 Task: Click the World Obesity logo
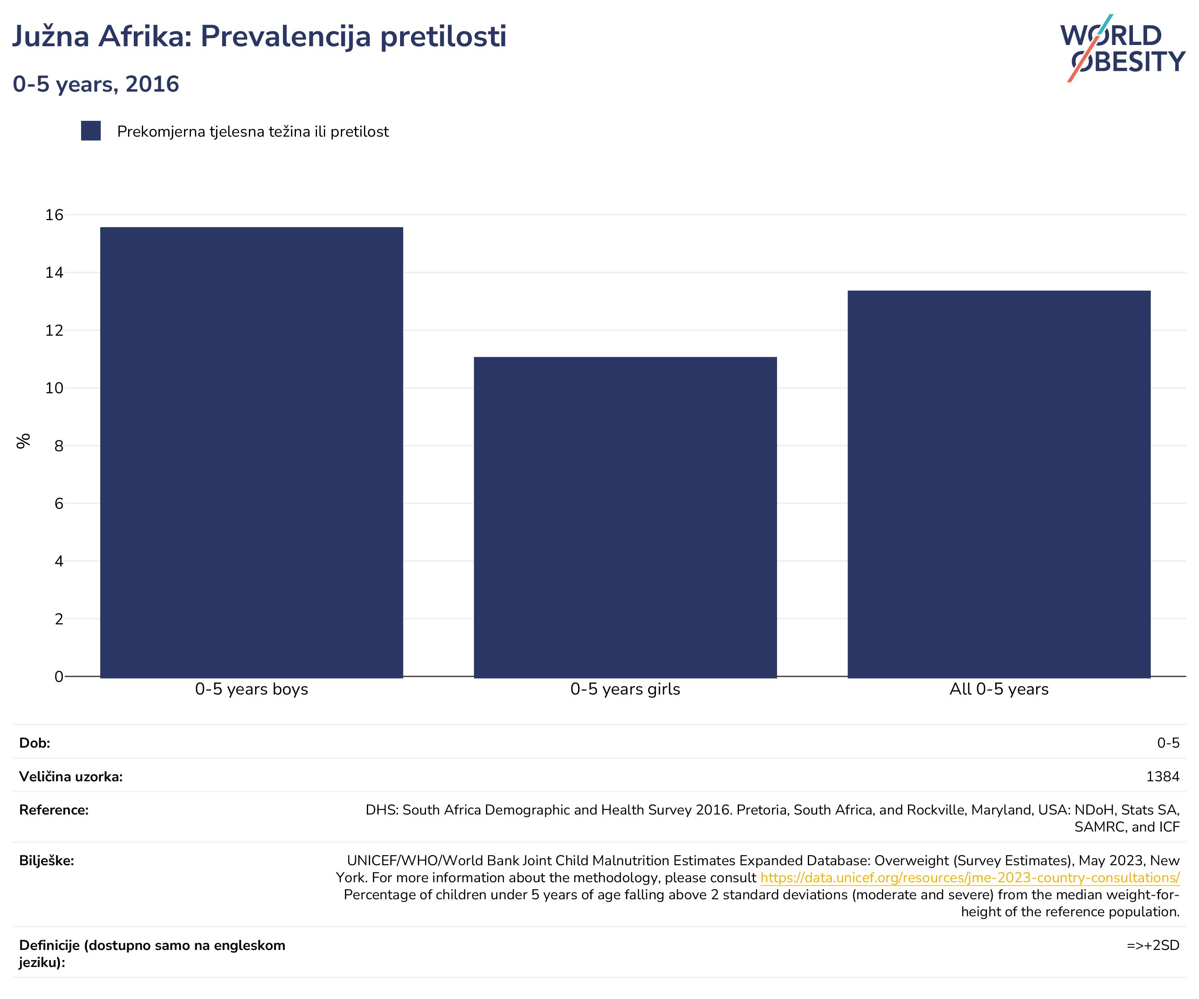[1122, 49]
